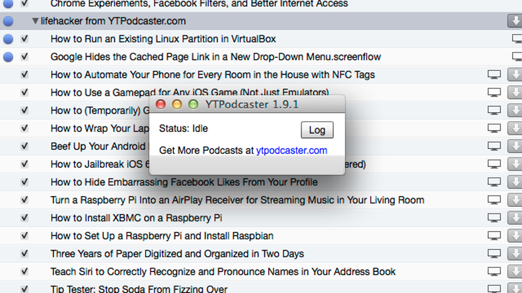
Task: Uncheck the Set Up Raspberry Pi and Raspbian episode
Action: 24,236
